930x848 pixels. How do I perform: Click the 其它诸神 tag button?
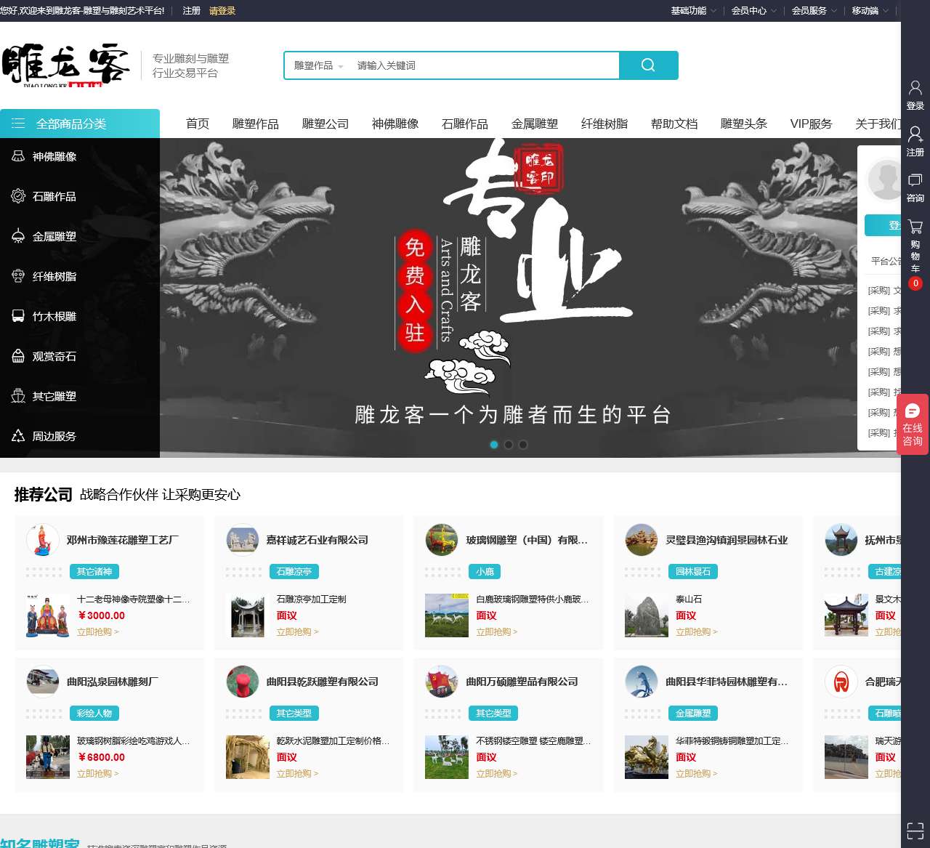pyautogui.click(x=94, y=572)
